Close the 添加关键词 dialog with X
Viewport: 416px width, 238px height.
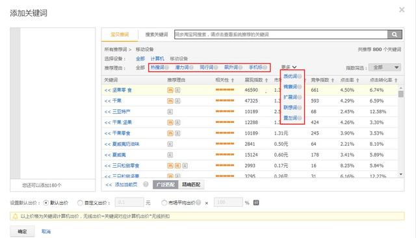click(402, 10)
